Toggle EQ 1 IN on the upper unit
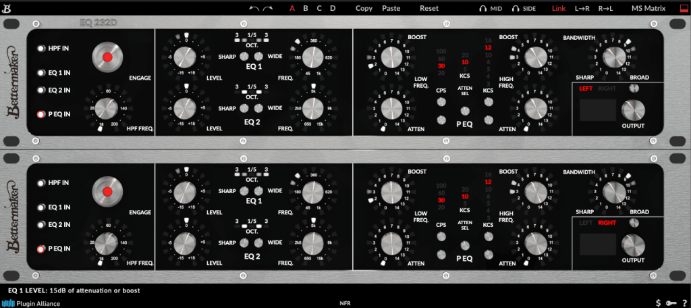The image size is (691, 308). (x=41, y=72)
